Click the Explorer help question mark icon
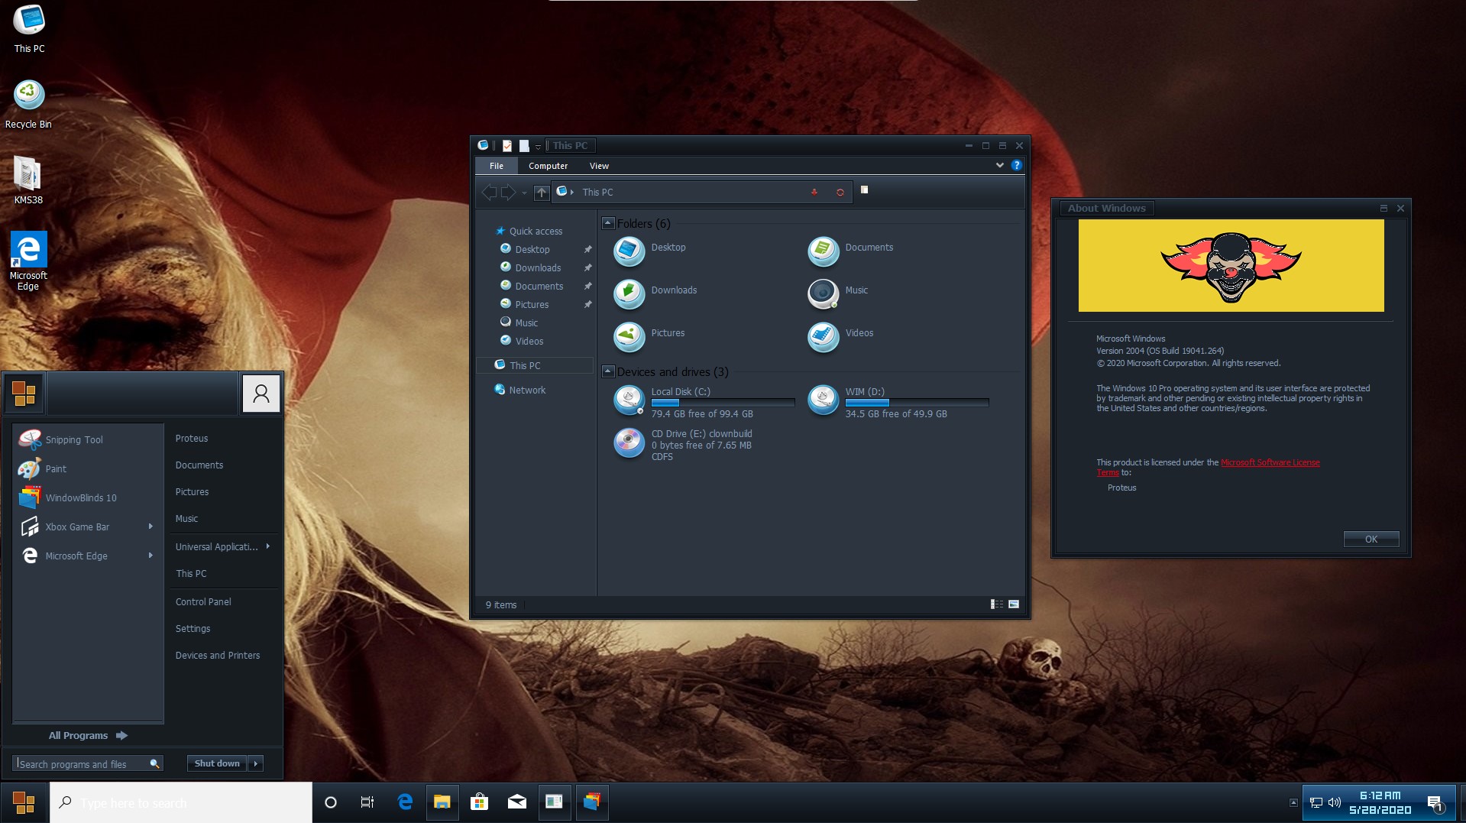 [1016, 165]
